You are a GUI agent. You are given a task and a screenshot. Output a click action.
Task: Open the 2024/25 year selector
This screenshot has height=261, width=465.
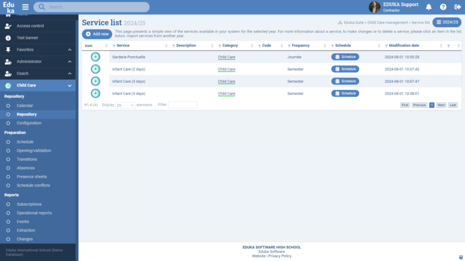[447, 22]
